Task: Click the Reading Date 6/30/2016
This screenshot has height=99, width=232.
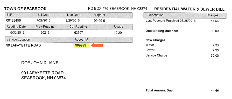Action: [17, 32]
